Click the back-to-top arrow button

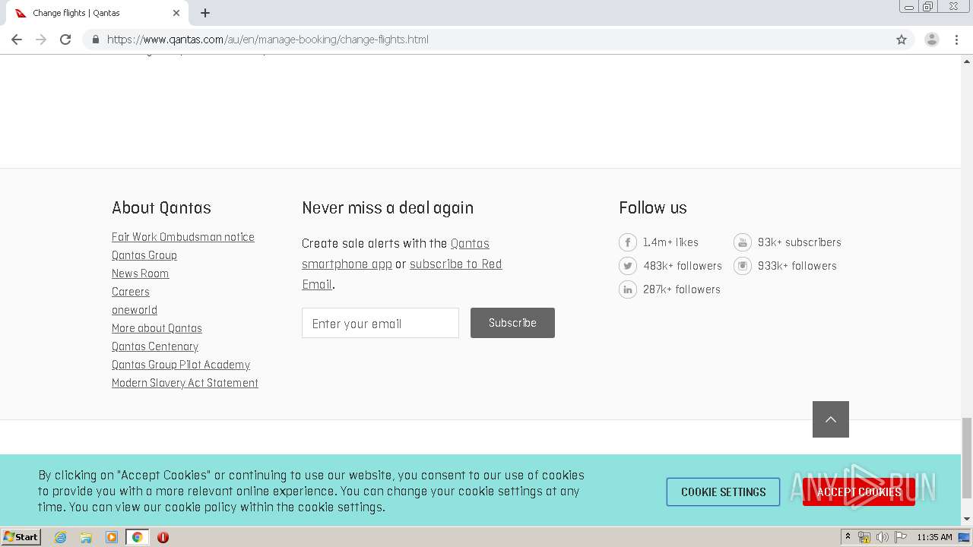point(831,419)
